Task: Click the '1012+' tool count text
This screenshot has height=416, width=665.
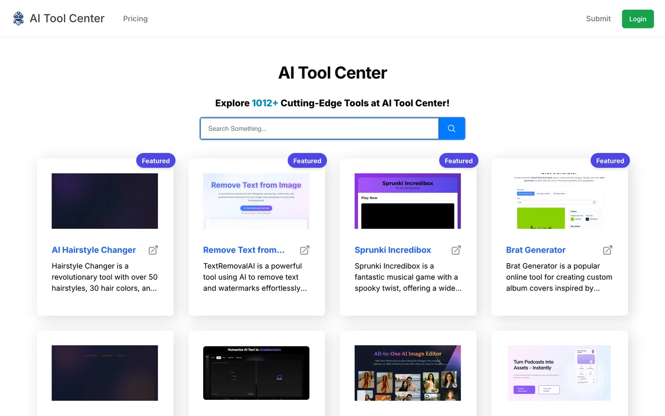Action: (265, 103)
